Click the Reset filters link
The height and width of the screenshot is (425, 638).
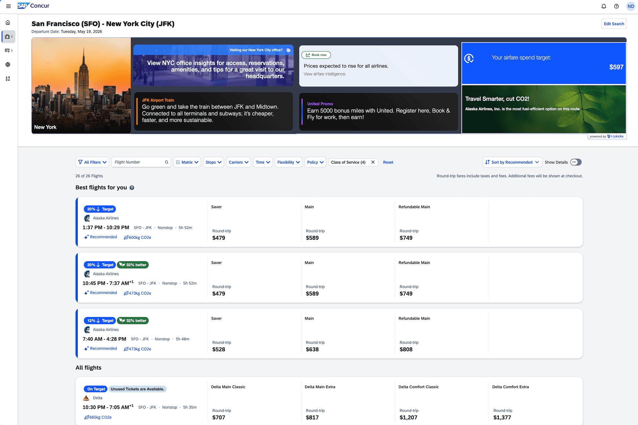pos(388,162)
